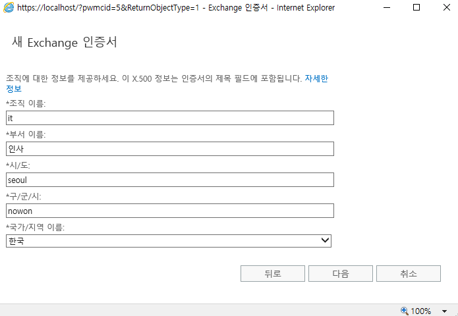The width and height of the screenshot is (458, 316).
Task: Click the *시/도: label
Action: click(18, 165)
